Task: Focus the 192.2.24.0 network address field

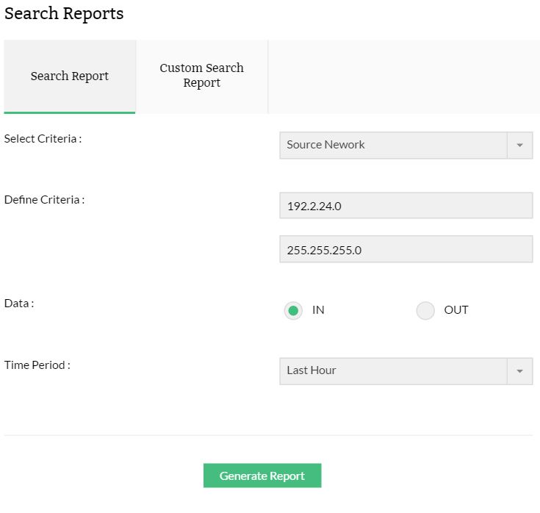Action: pyautogui.click(x=406, y=207)
